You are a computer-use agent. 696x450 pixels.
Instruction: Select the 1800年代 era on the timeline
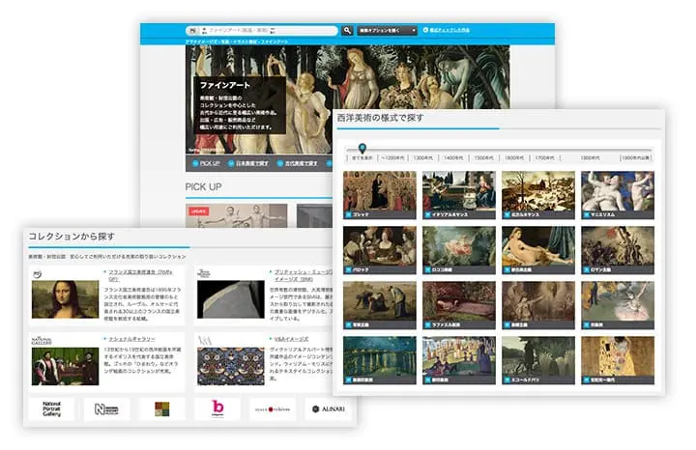590,157
